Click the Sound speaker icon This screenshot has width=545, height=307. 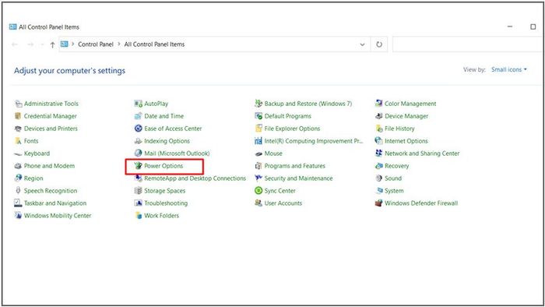point(379,178)
